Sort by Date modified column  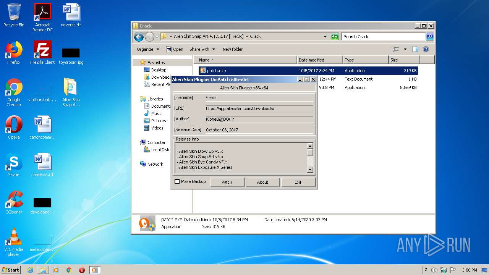319,60
